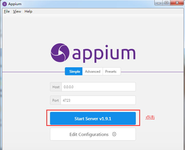Click Start Server v1.9.1 button
The height and width of the screenshot is (150, 185).
[93, 118]
